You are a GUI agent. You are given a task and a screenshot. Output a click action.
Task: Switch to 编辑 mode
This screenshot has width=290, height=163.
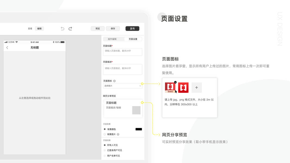click(39, 29)
